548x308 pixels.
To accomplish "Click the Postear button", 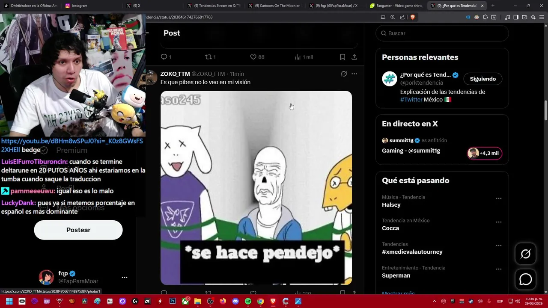I will (78, 230).
